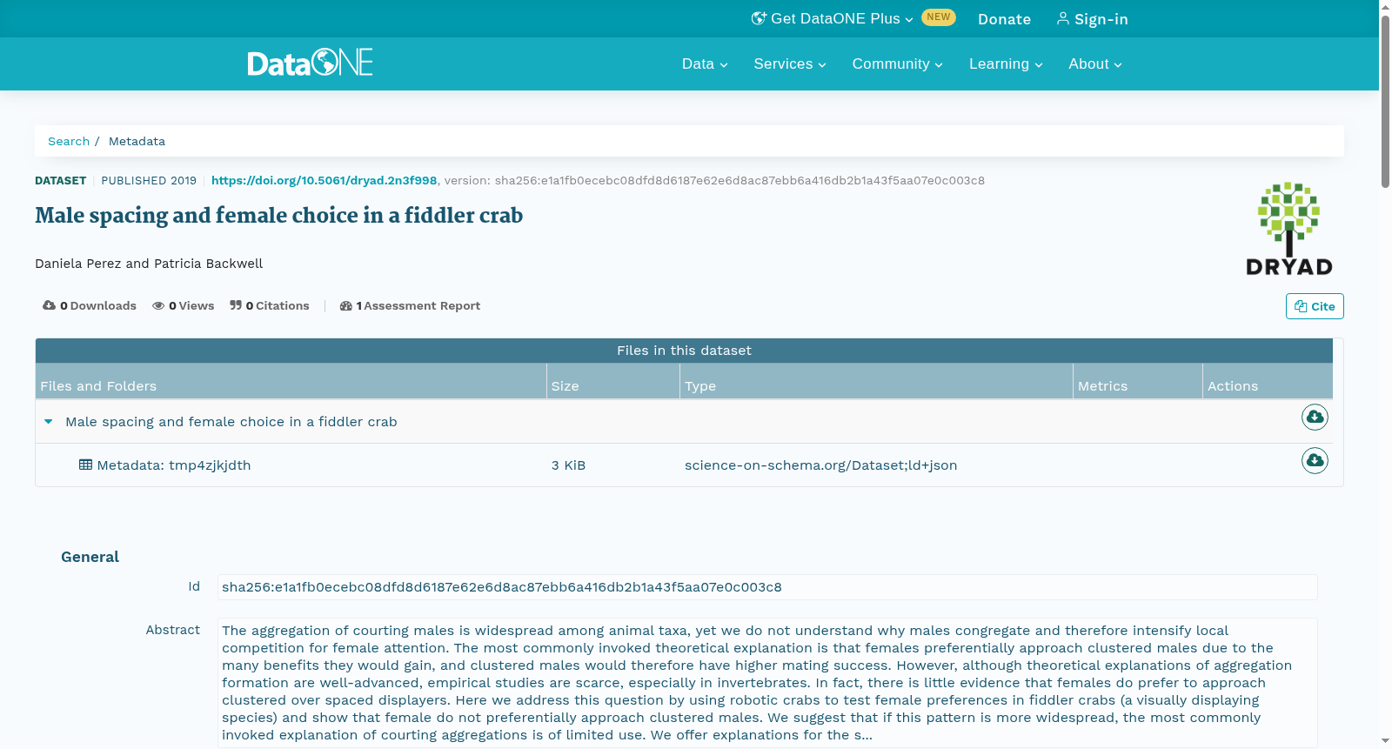Click the downloads cloud icon in metrics
Image resolution: width=1392 pixels, height=749 pixels.
(x=49, y=305)
